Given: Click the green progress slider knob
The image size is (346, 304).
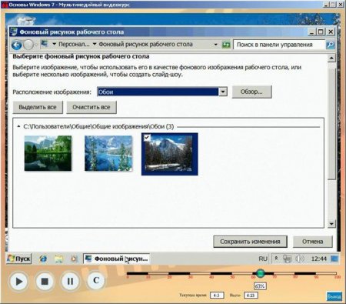Looking at the screenshot, I should (x=261, y=273).
